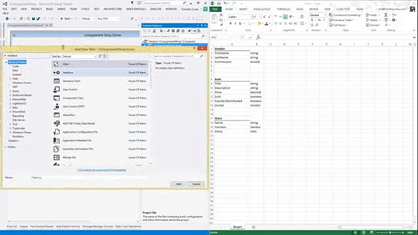The image size is (418, 235).
Task: Open Debug configuration dropdown in Visual Studio
Action: pyautogui.click(x=88, y=19)
